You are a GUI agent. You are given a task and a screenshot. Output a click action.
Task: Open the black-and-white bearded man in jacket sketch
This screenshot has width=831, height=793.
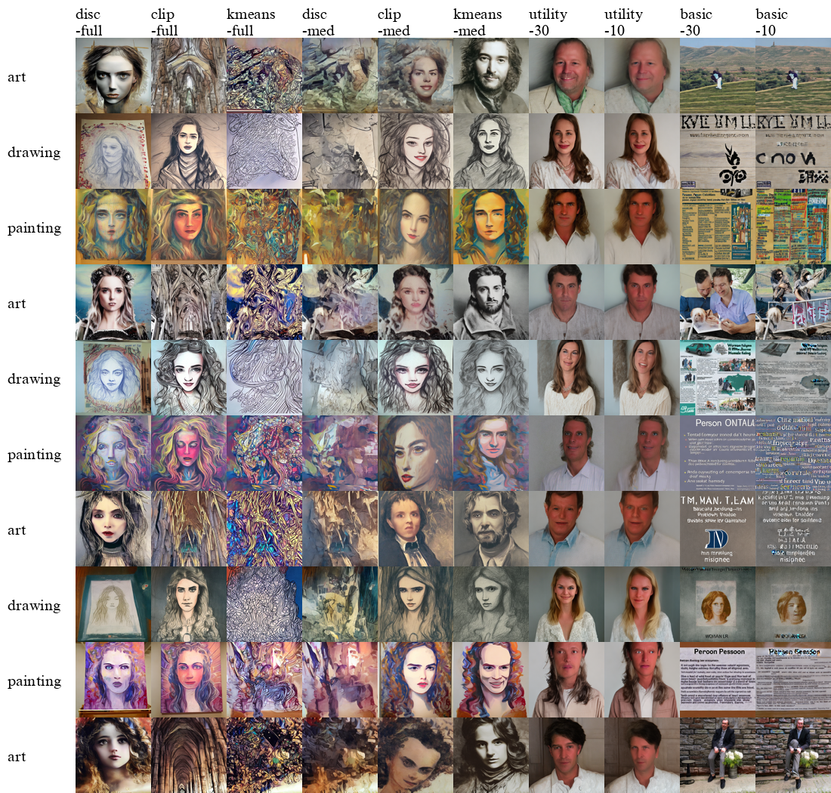click(x=491, y=302)
